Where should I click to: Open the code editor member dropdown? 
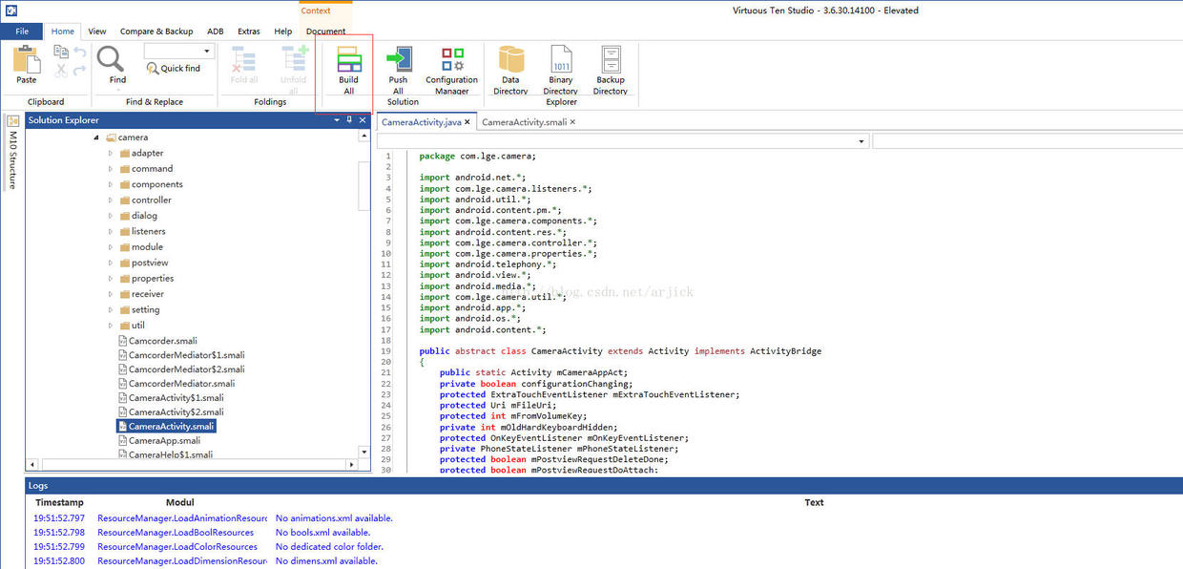861,141
